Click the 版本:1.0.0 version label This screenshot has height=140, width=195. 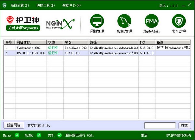168,6
